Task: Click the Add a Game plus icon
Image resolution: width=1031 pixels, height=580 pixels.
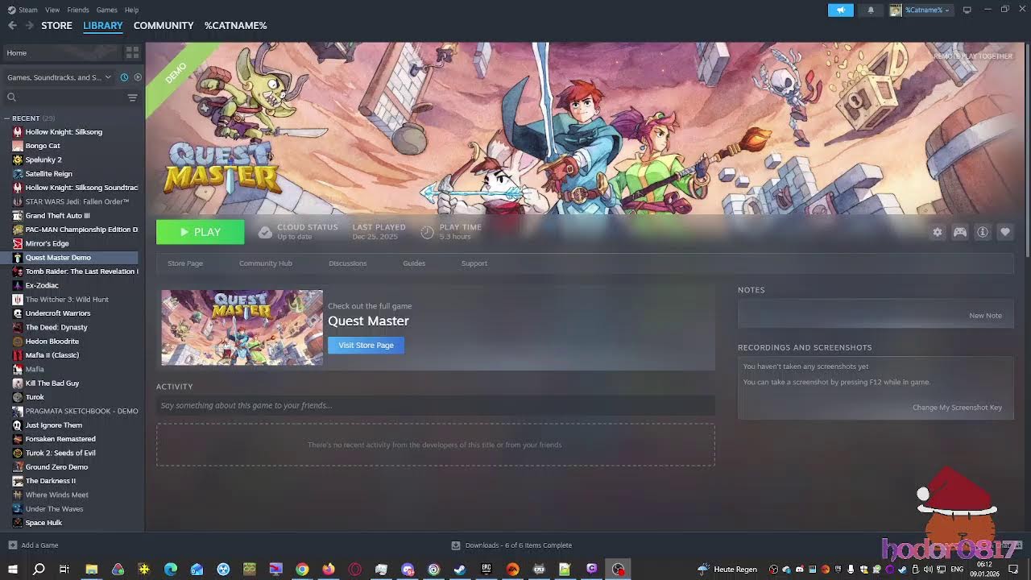Action: (12, 545)
